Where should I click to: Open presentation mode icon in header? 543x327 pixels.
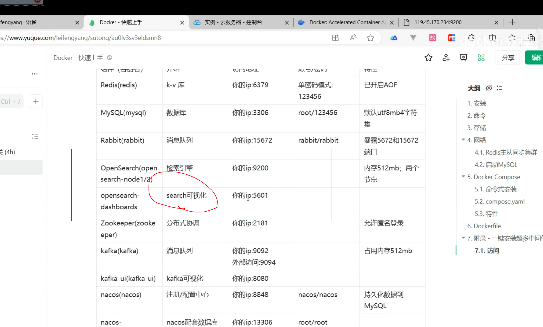click(x=464, y=58)
